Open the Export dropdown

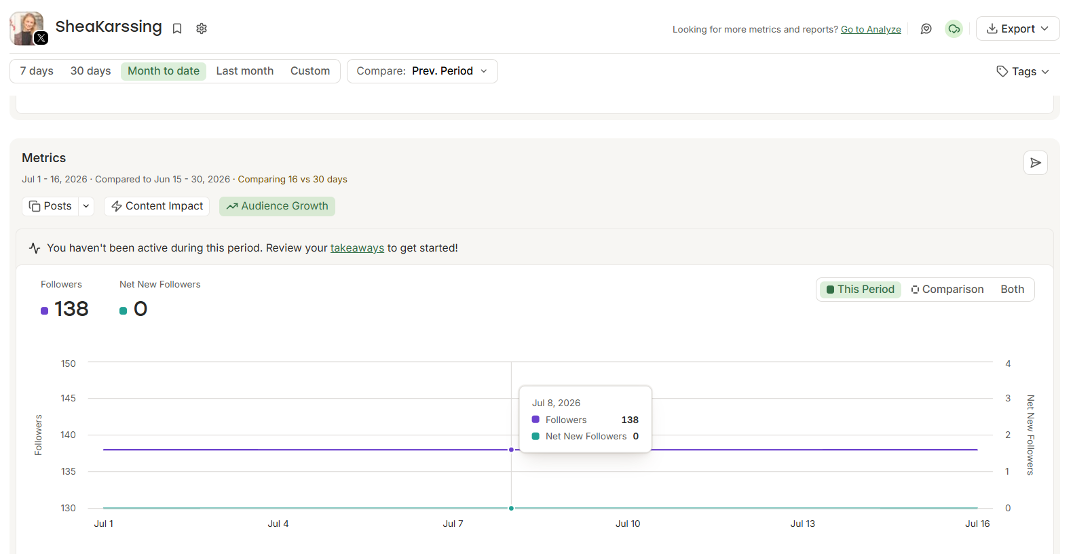[x=1017, y=28]
